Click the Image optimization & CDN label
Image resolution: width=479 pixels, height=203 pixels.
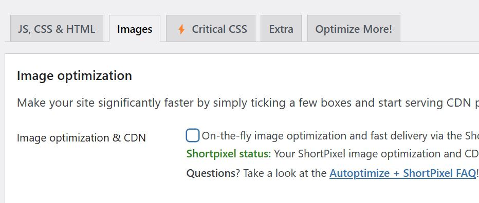81,138
